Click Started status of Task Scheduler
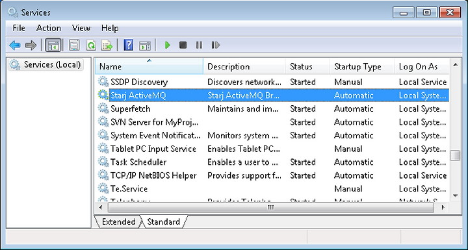This screenshot has height=250, width=468. (x=303, y=162)
